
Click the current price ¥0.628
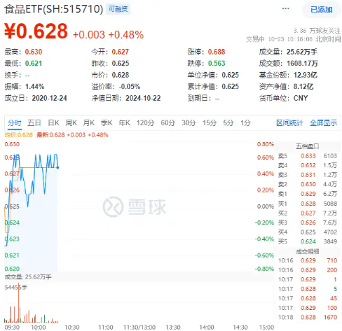(36, 31)
